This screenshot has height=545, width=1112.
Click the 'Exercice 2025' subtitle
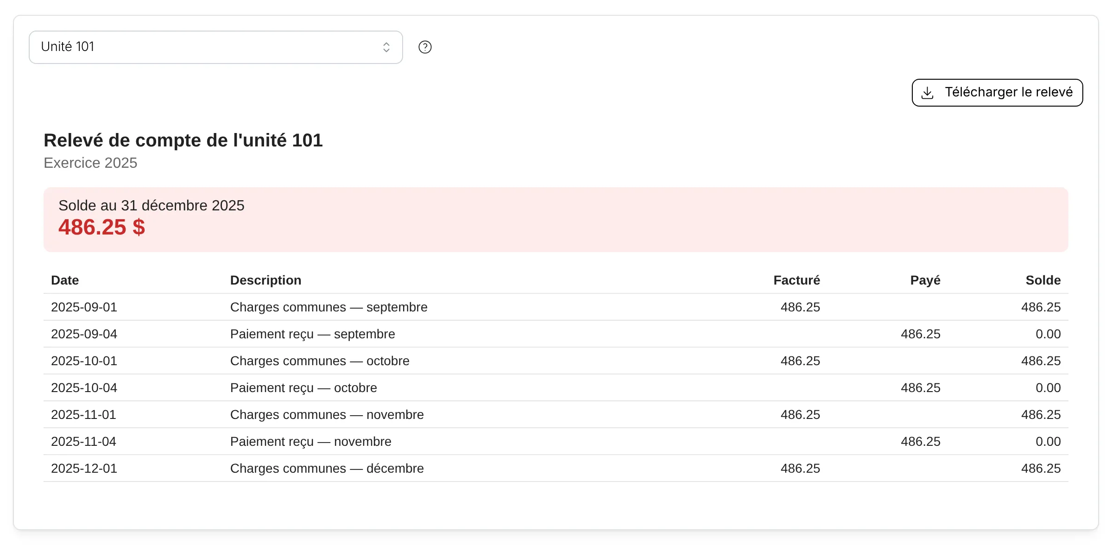(90, 163)
